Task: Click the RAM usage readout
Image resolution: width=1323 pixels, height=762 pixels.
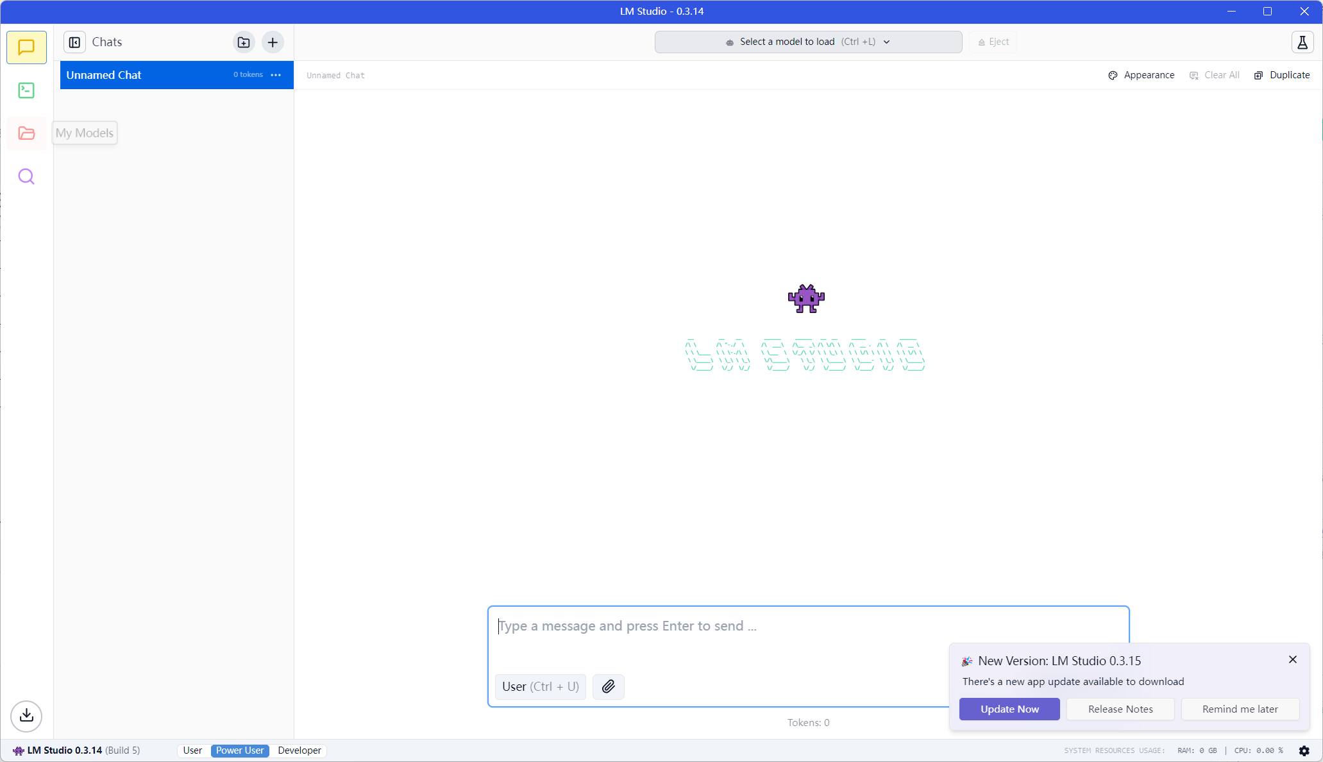Action: coord(1197,750)
